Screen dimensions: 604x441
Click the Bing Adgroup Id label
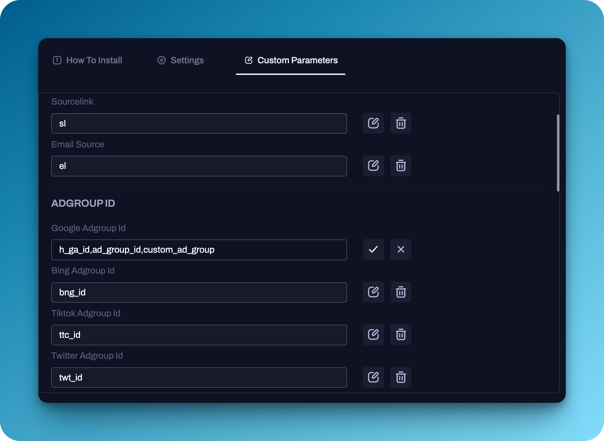coord(83,270)
